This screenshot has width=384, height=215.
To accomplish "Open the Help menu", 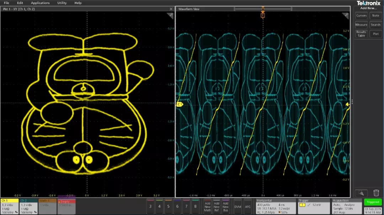I will tap(78, 3).
